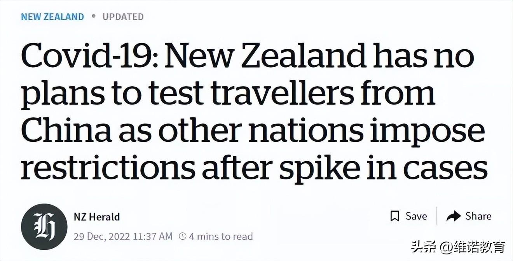513x261 pixels.
Task: Open the NZ Herald author name
Action: (96, 217)
